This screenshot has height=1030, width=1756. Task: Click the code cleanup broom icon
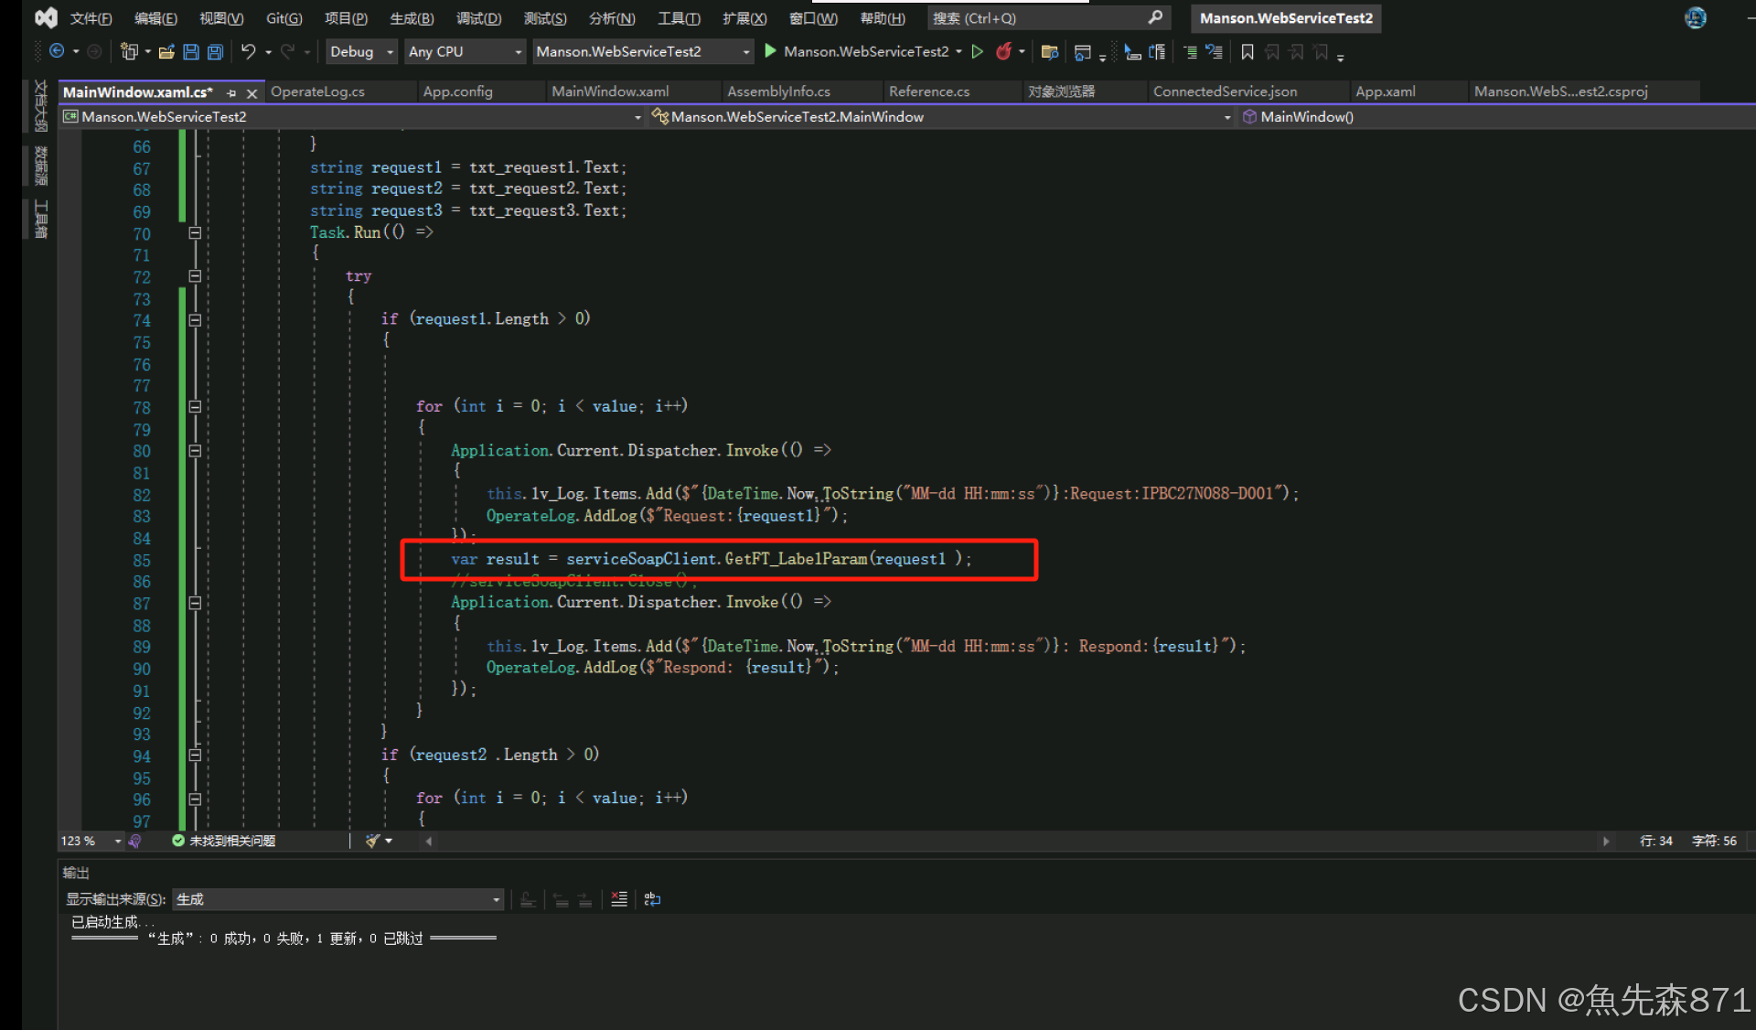coord(372,841)
